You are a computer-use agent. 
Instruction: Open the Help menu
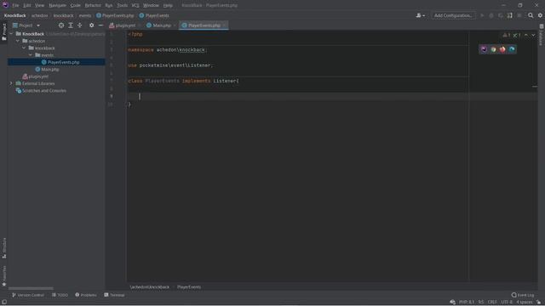pos(168,5)
